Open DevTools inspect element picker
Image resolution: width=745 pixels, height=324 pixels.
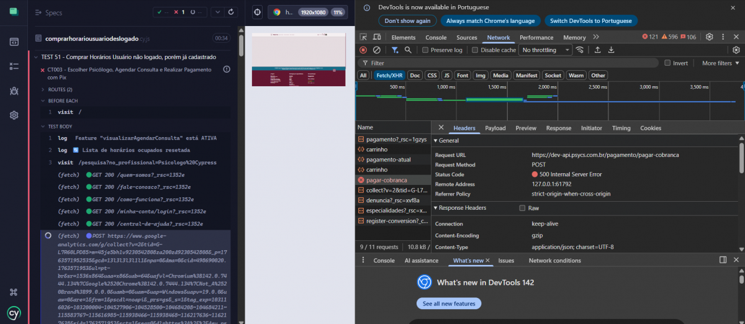point(364,37)
